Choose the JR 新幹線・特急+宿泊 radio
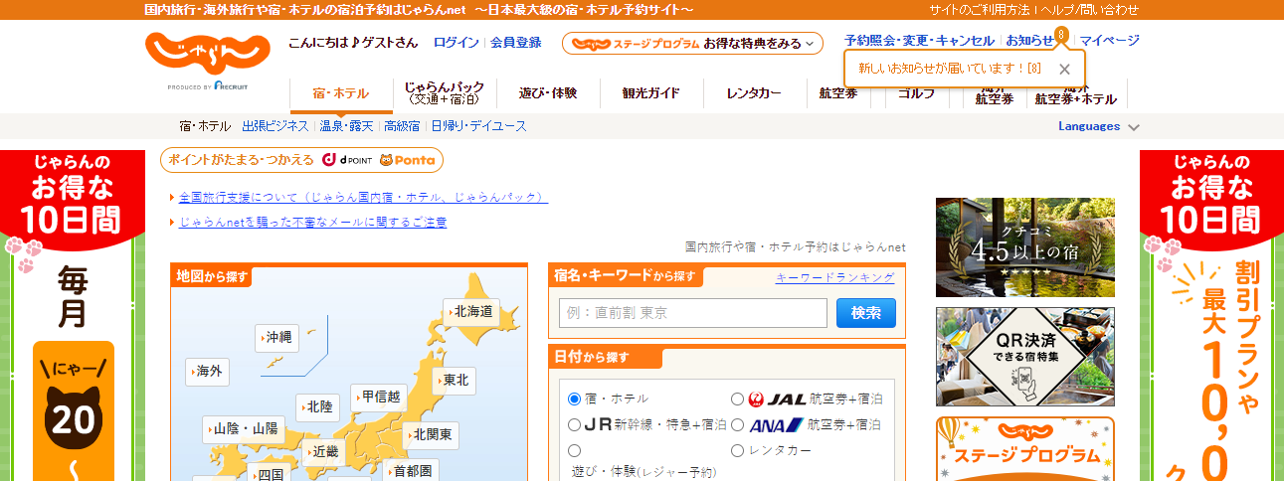The image size is (1284, 481). [x=574, y=424]
